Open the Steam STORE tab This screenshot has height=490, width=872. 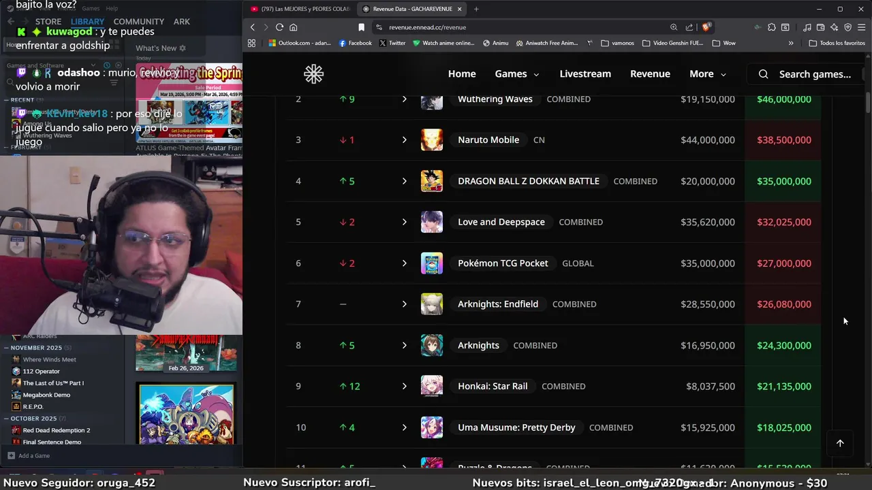[48, 22]
